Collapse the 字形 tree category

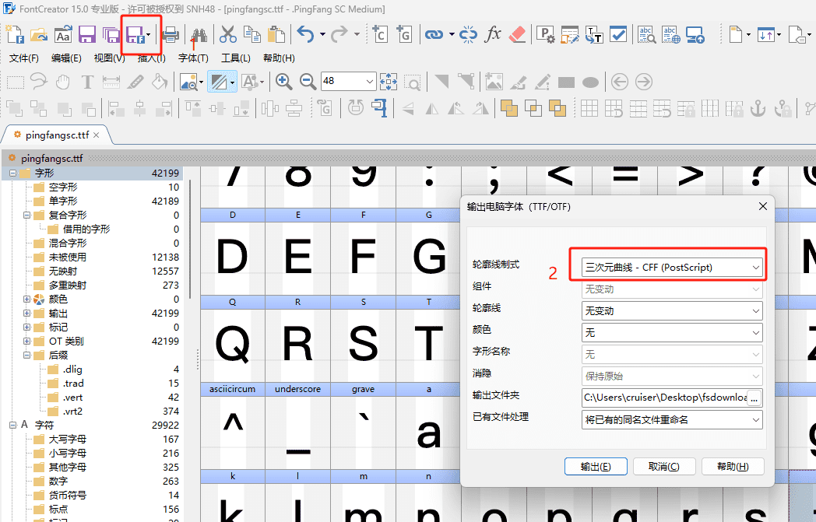(x=13, y=173)
